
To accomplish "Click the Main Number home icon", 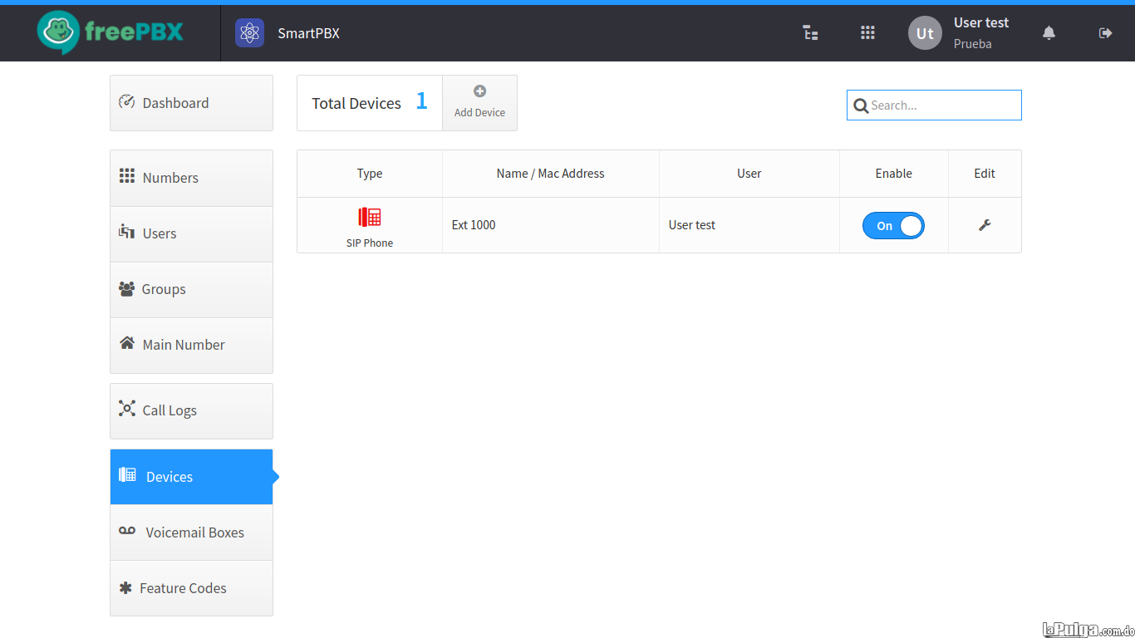I will (126, 343).
